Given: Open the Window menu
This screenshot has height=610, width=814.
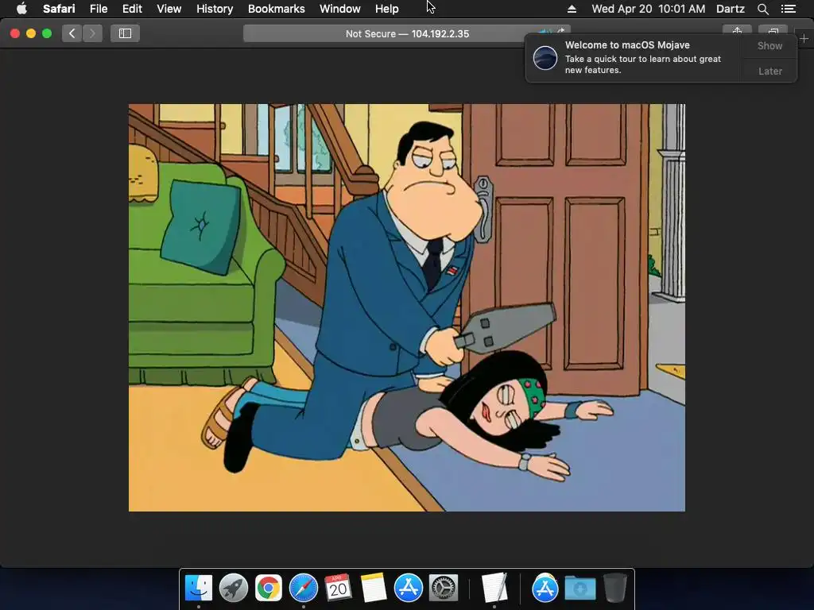Looking at the screenshot, I should pos(340,8).
